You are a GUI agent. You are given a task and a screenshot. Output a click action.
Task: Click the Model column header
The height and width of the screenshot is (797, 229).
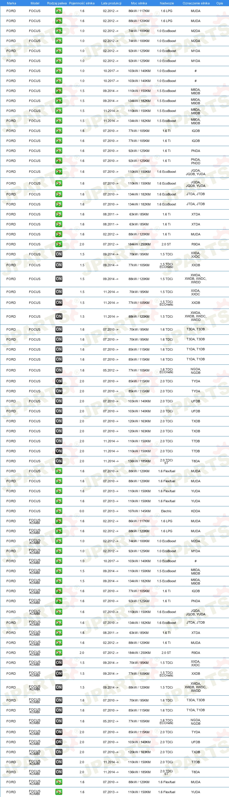(x=35, y=3)
